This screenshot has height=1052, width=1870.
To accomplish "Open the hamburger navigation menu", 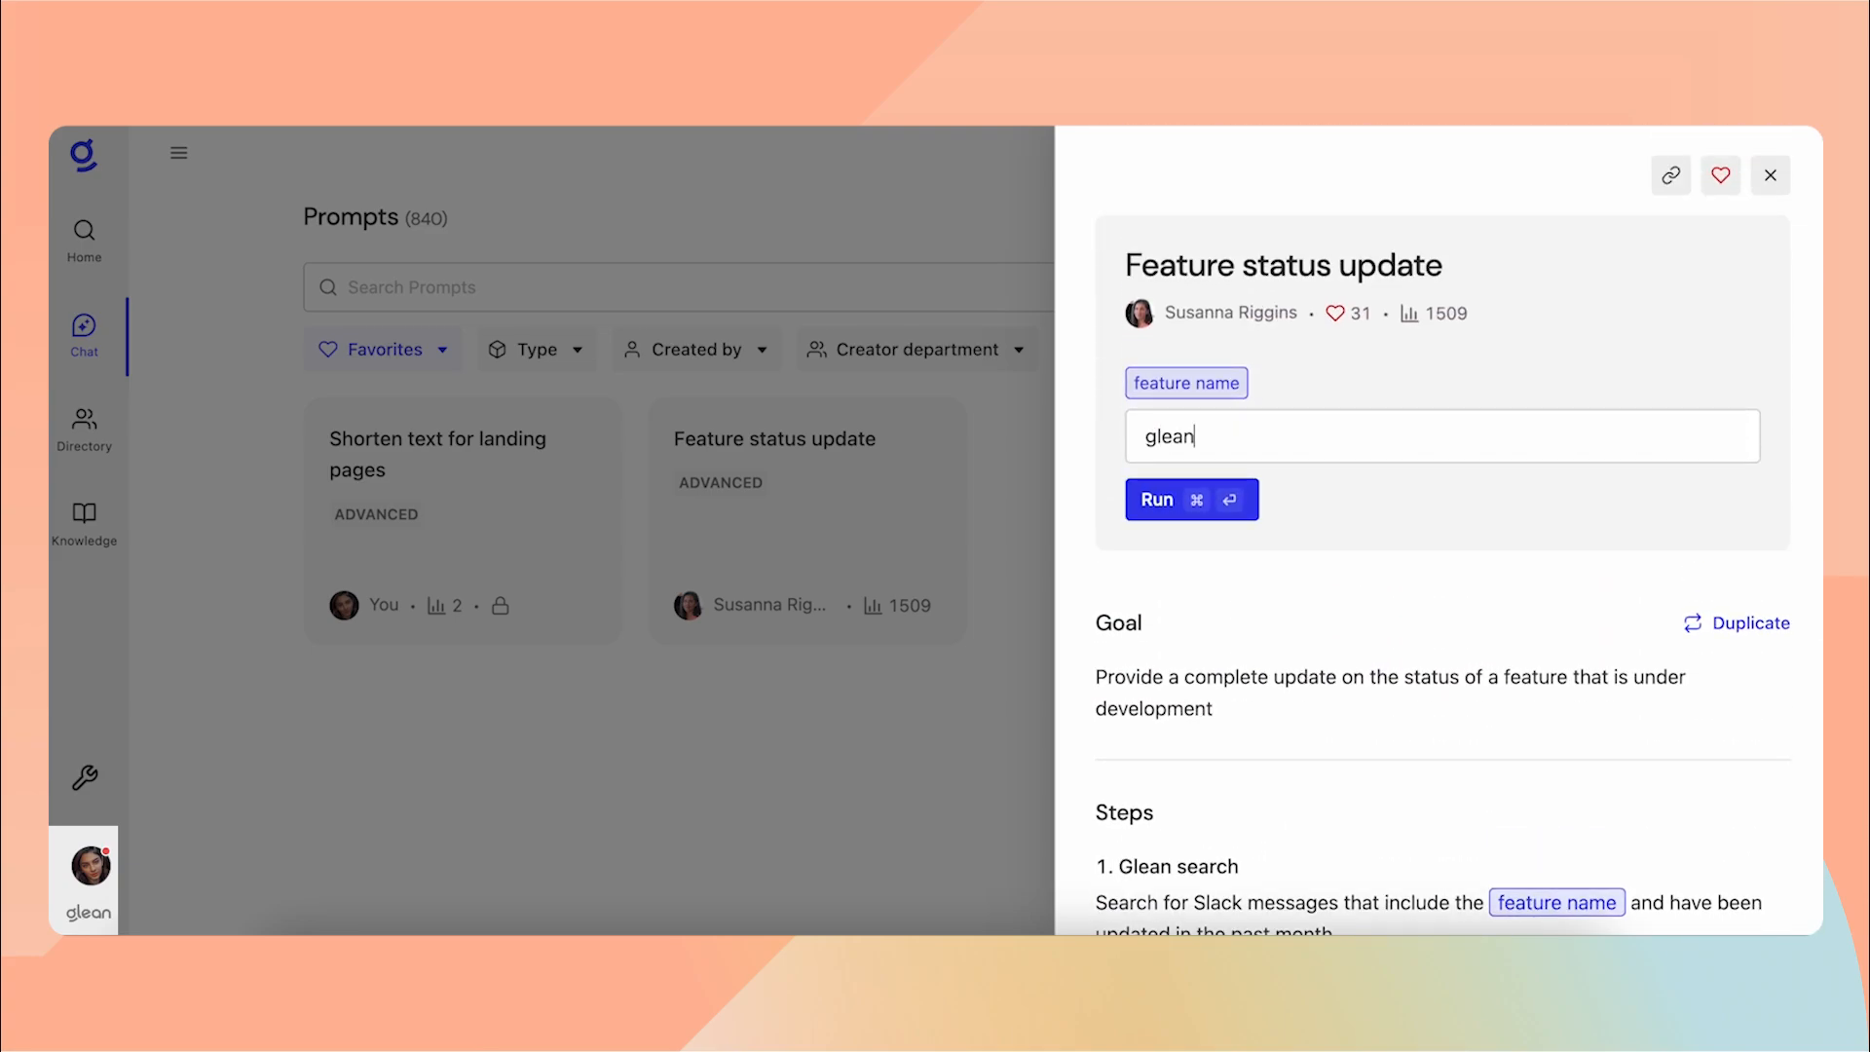I will pyautogui.click(x=178, y=153).
